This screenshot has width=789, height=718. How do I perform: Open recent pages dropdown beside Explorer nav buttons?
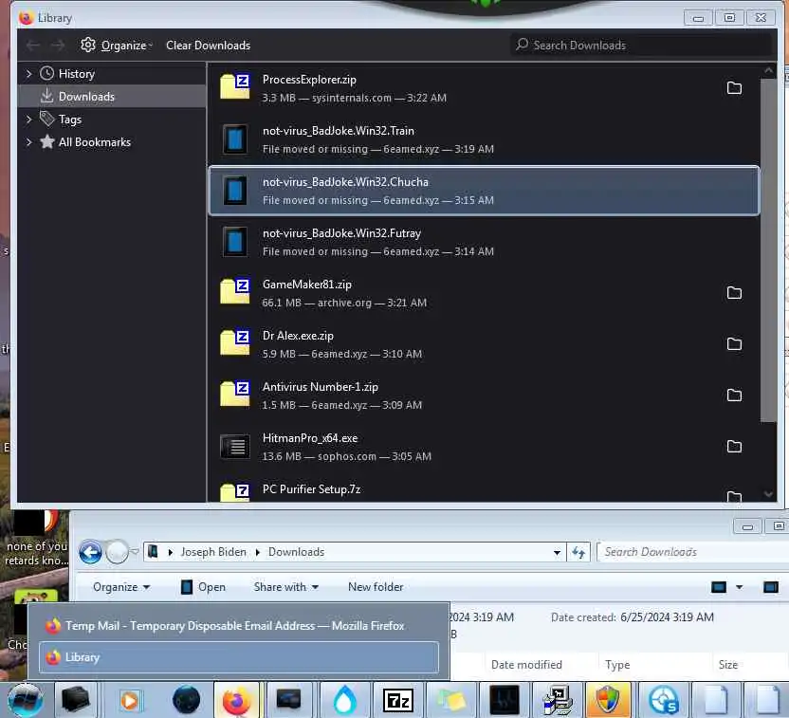click(135, 552)
